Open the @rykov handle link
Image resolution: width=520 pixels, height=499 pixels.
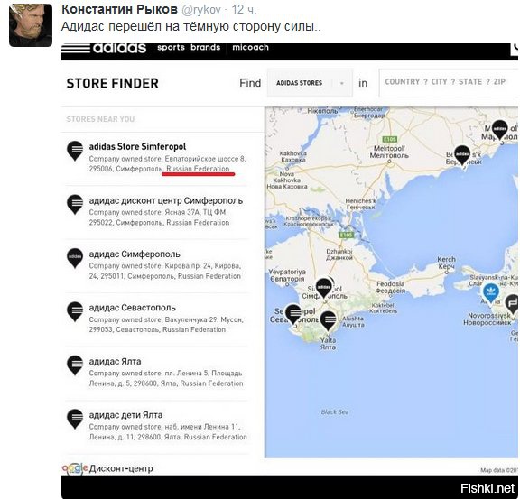click(x=201, y=10)
